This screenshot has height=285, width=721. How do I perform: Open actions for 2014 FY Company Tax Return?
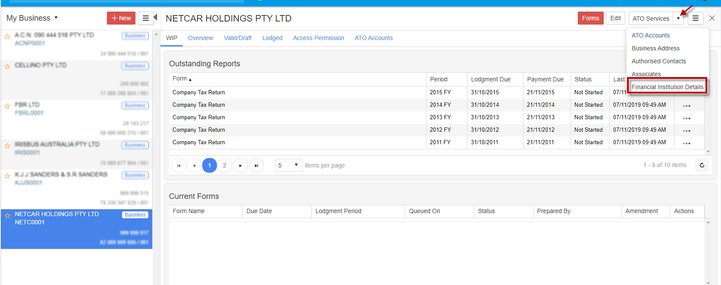pyautogui.click(x=687, y=106)
